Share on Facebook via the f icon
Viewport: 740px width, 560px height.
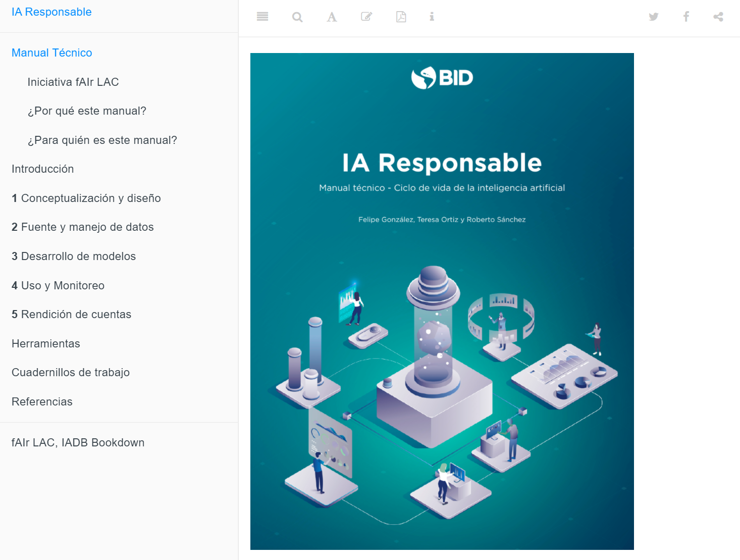[x=686, y=17]
